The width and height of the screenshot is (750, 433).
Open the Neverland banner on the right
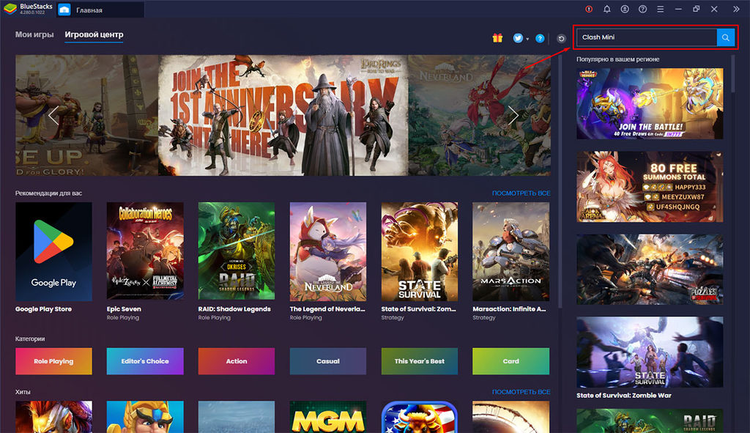tap(479, 115)
